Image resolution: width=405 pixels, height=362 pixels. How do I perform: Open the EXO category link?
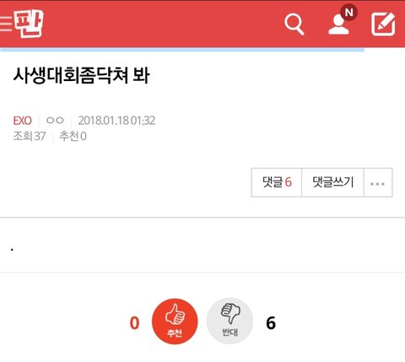[22, 121]
